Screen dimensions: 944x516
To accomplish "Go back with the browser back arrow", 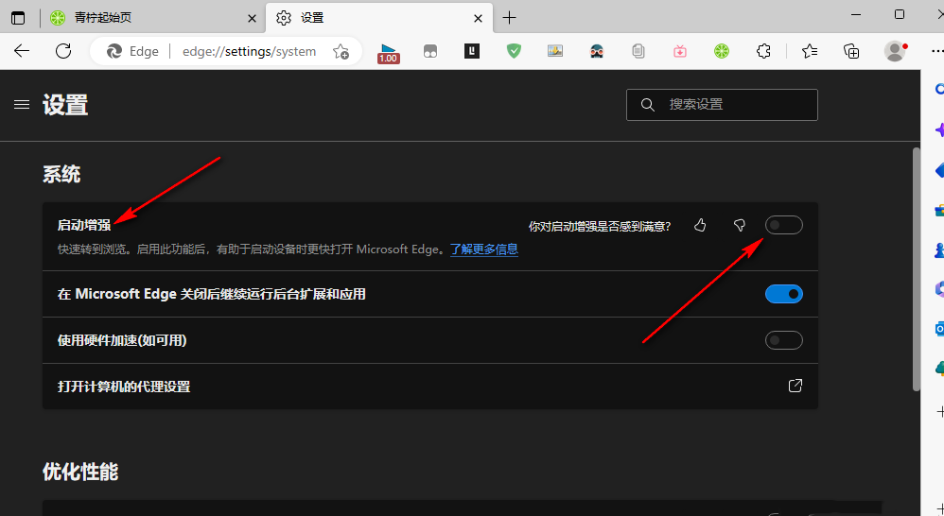I will pos(22,51).
